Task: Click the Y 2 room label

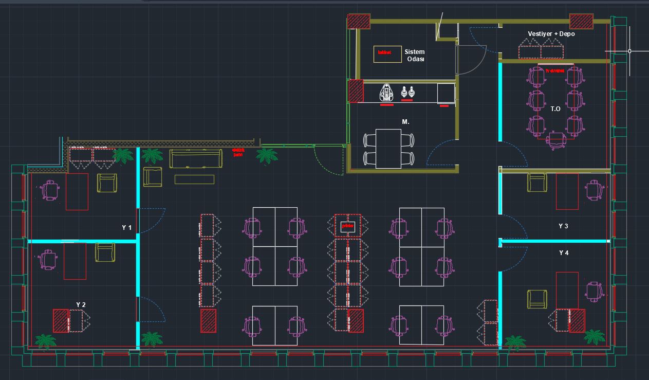Action: (81, 305)
